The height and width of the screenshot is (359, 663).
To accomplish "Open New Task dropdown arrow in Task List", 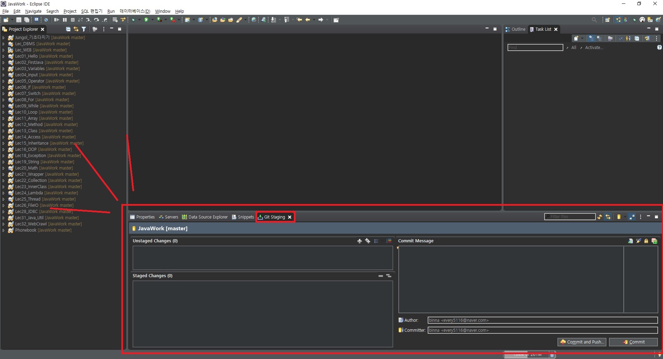I will click(x=582, y=38).
